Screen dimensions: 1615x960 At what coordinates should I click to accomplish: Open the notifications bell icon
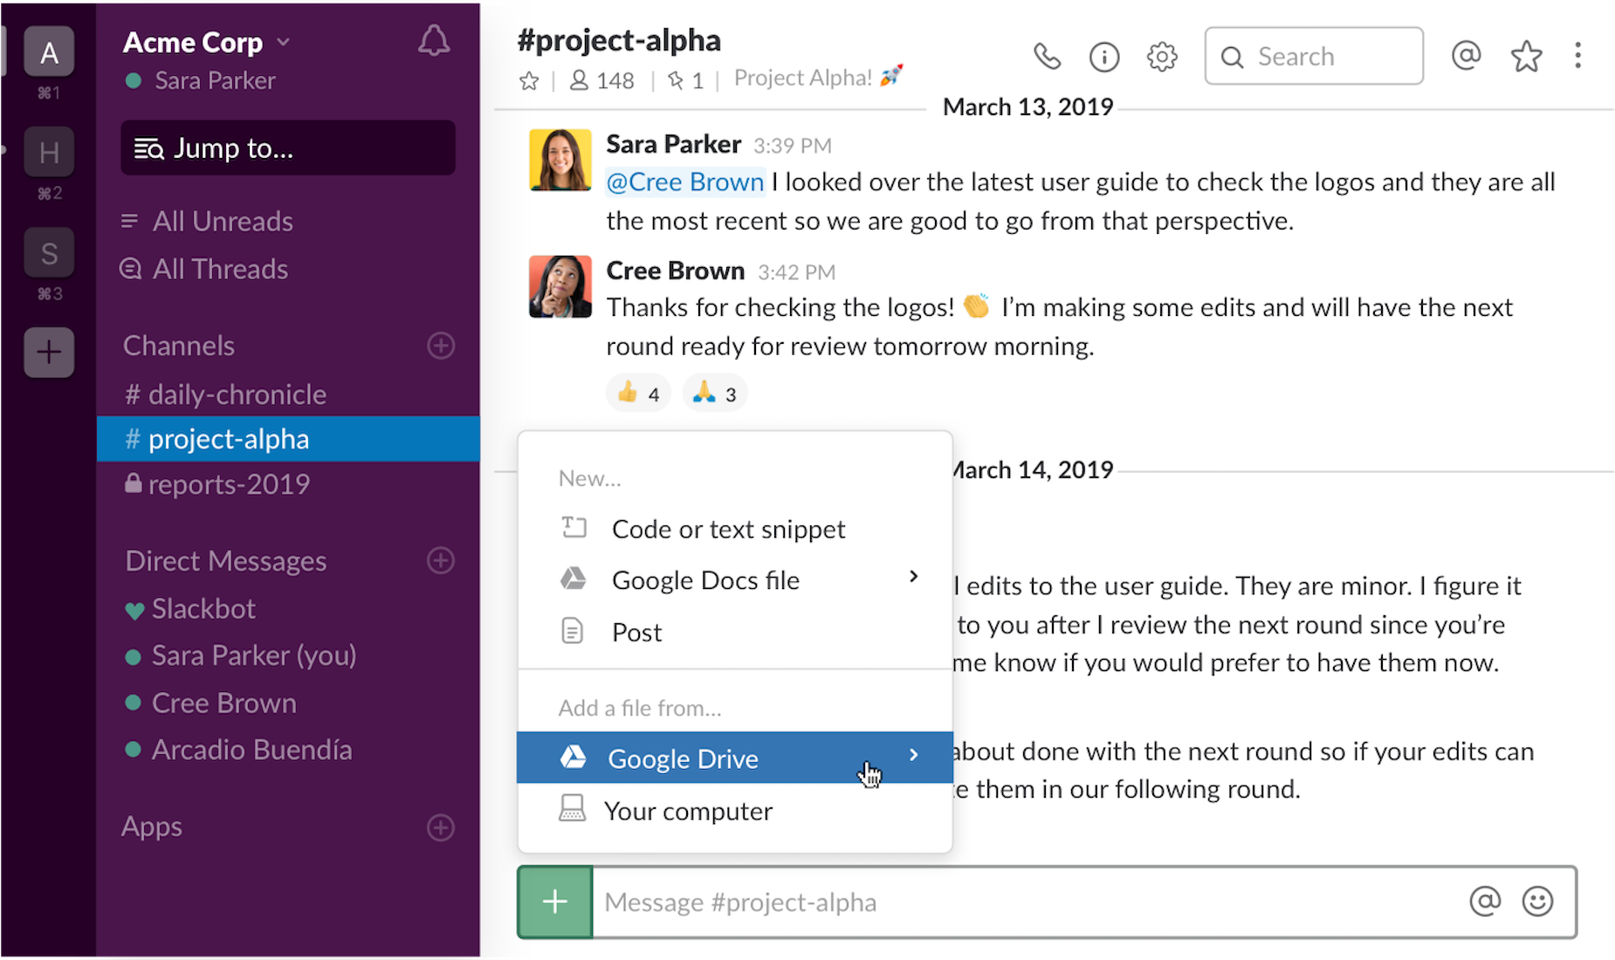(434, 40)
